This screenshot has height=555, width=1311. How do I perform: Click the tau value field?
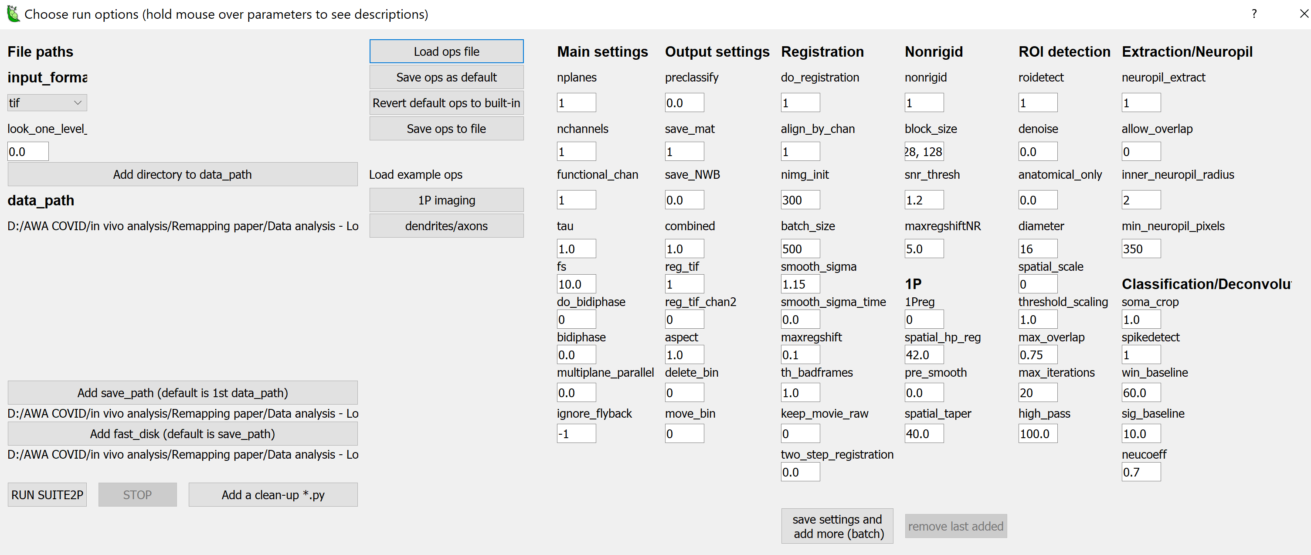pyautogui.click(x=576, y=248)
